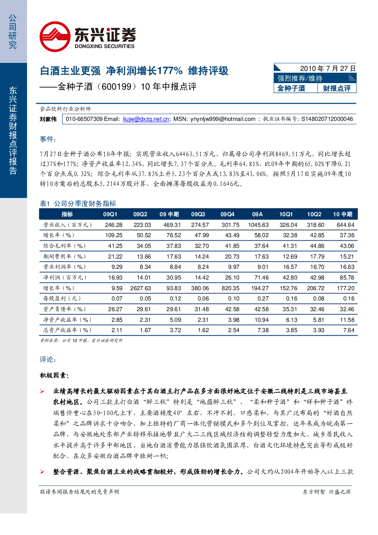
Task: Select the 净利润（百万元） row label
Action: click(65, 278)
